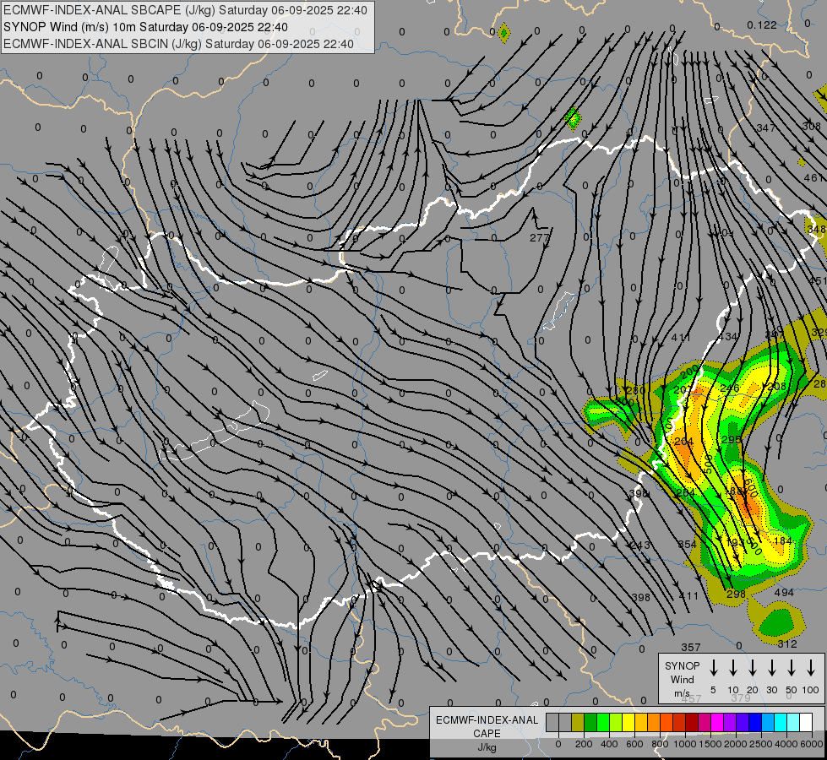Image resolution: width=827 pixels, height=760 pixels.
Task: Click the SYNOP label in wind legend
Action: pos(682,665)
